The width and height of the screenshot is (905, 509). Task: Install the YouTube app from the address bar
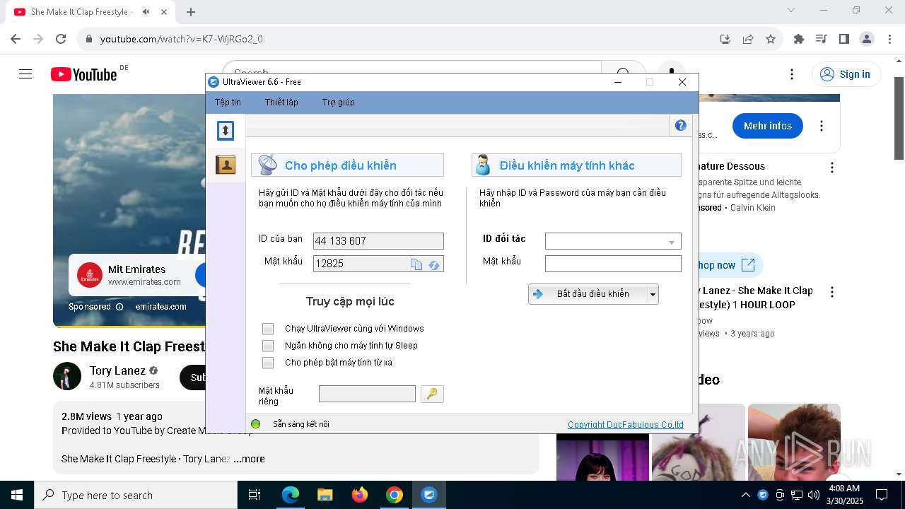coord(725,39)
